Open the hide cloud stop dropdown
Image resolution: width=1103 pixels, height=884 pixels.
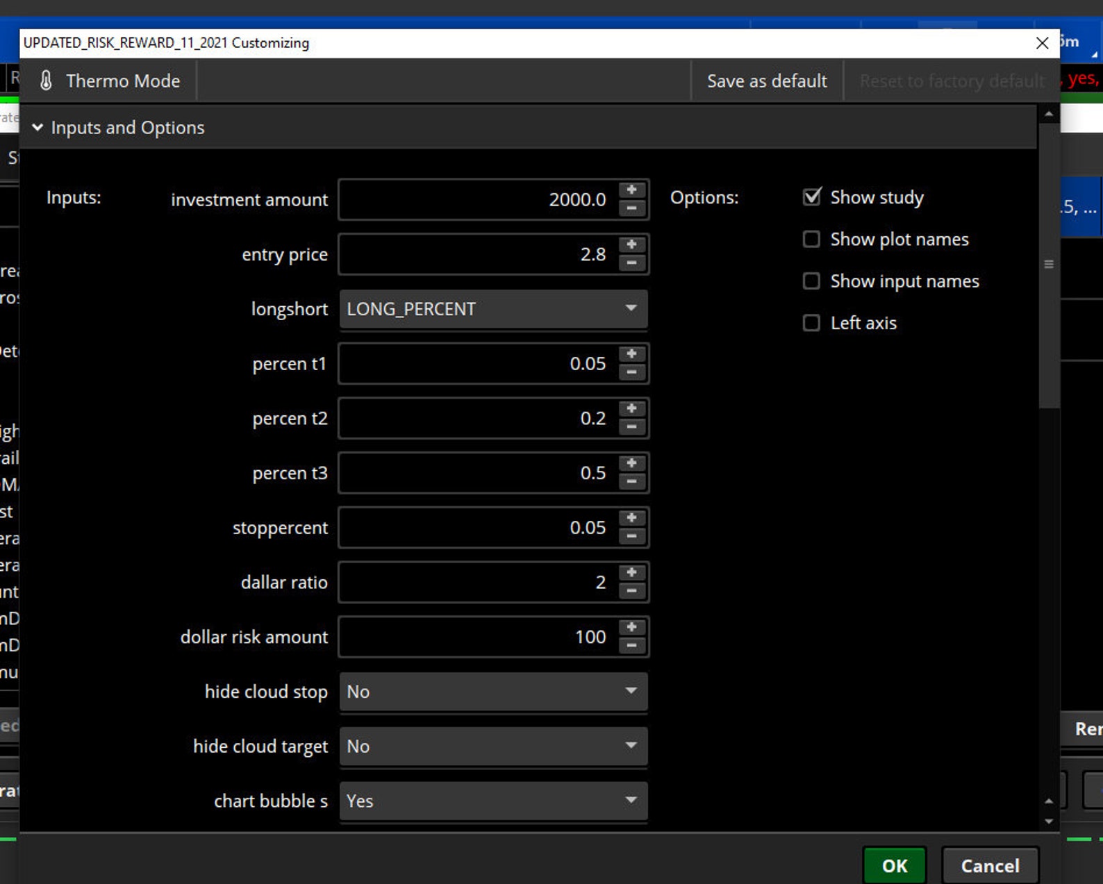pos(494,692)
